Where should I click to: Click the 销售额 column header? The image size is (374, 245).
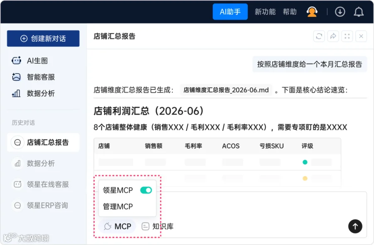[x=154, y=146]
